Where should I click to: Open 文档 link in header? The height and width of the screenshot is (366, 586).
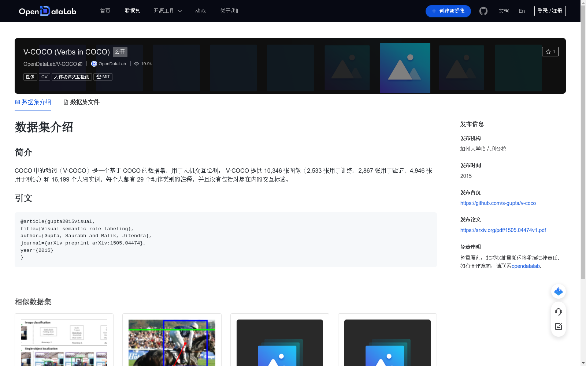[504, 11]
